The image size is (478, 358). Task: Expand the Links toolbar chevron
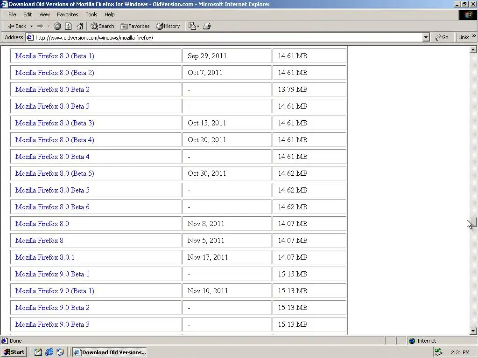pyautogui.click(x=474, y=36)
